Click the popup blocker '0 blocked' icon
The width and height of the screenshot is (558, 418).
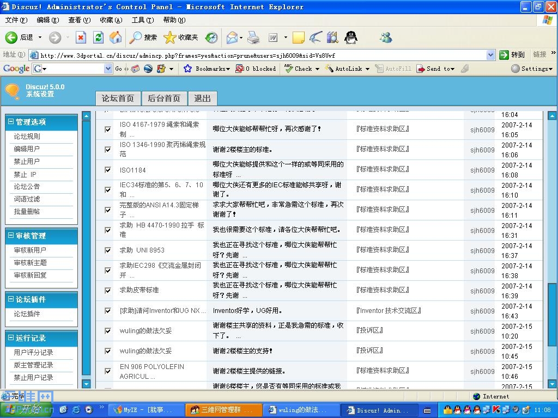(240, 69)
